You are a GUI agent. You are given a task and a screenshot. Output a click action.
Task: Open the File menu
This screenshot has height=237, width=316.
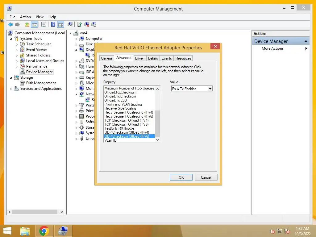tap(12, 17)
